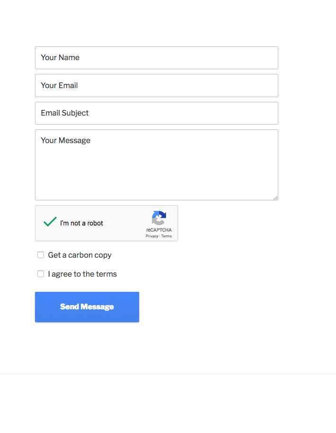This screenshot has height=433, width=336.
Task: Open the reCAPTCHA Terms link
Action: coord(167,236)
